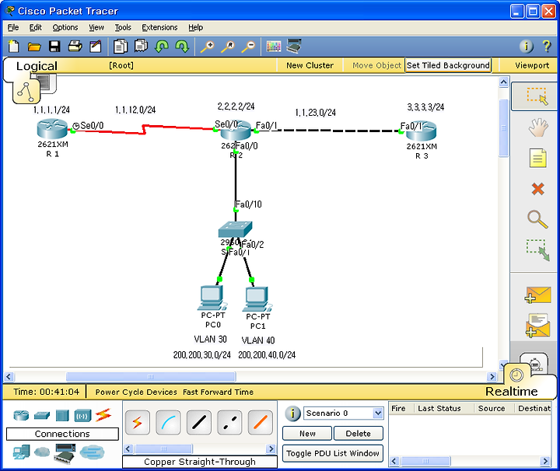Switch to the Realtime mode tab
560x471 pixels.
click(512, 392)
